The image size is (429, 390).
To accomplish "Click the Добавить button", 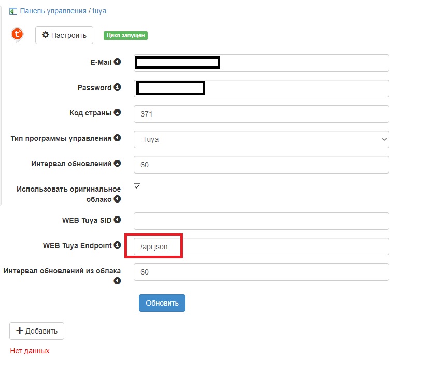I will 37,331.
